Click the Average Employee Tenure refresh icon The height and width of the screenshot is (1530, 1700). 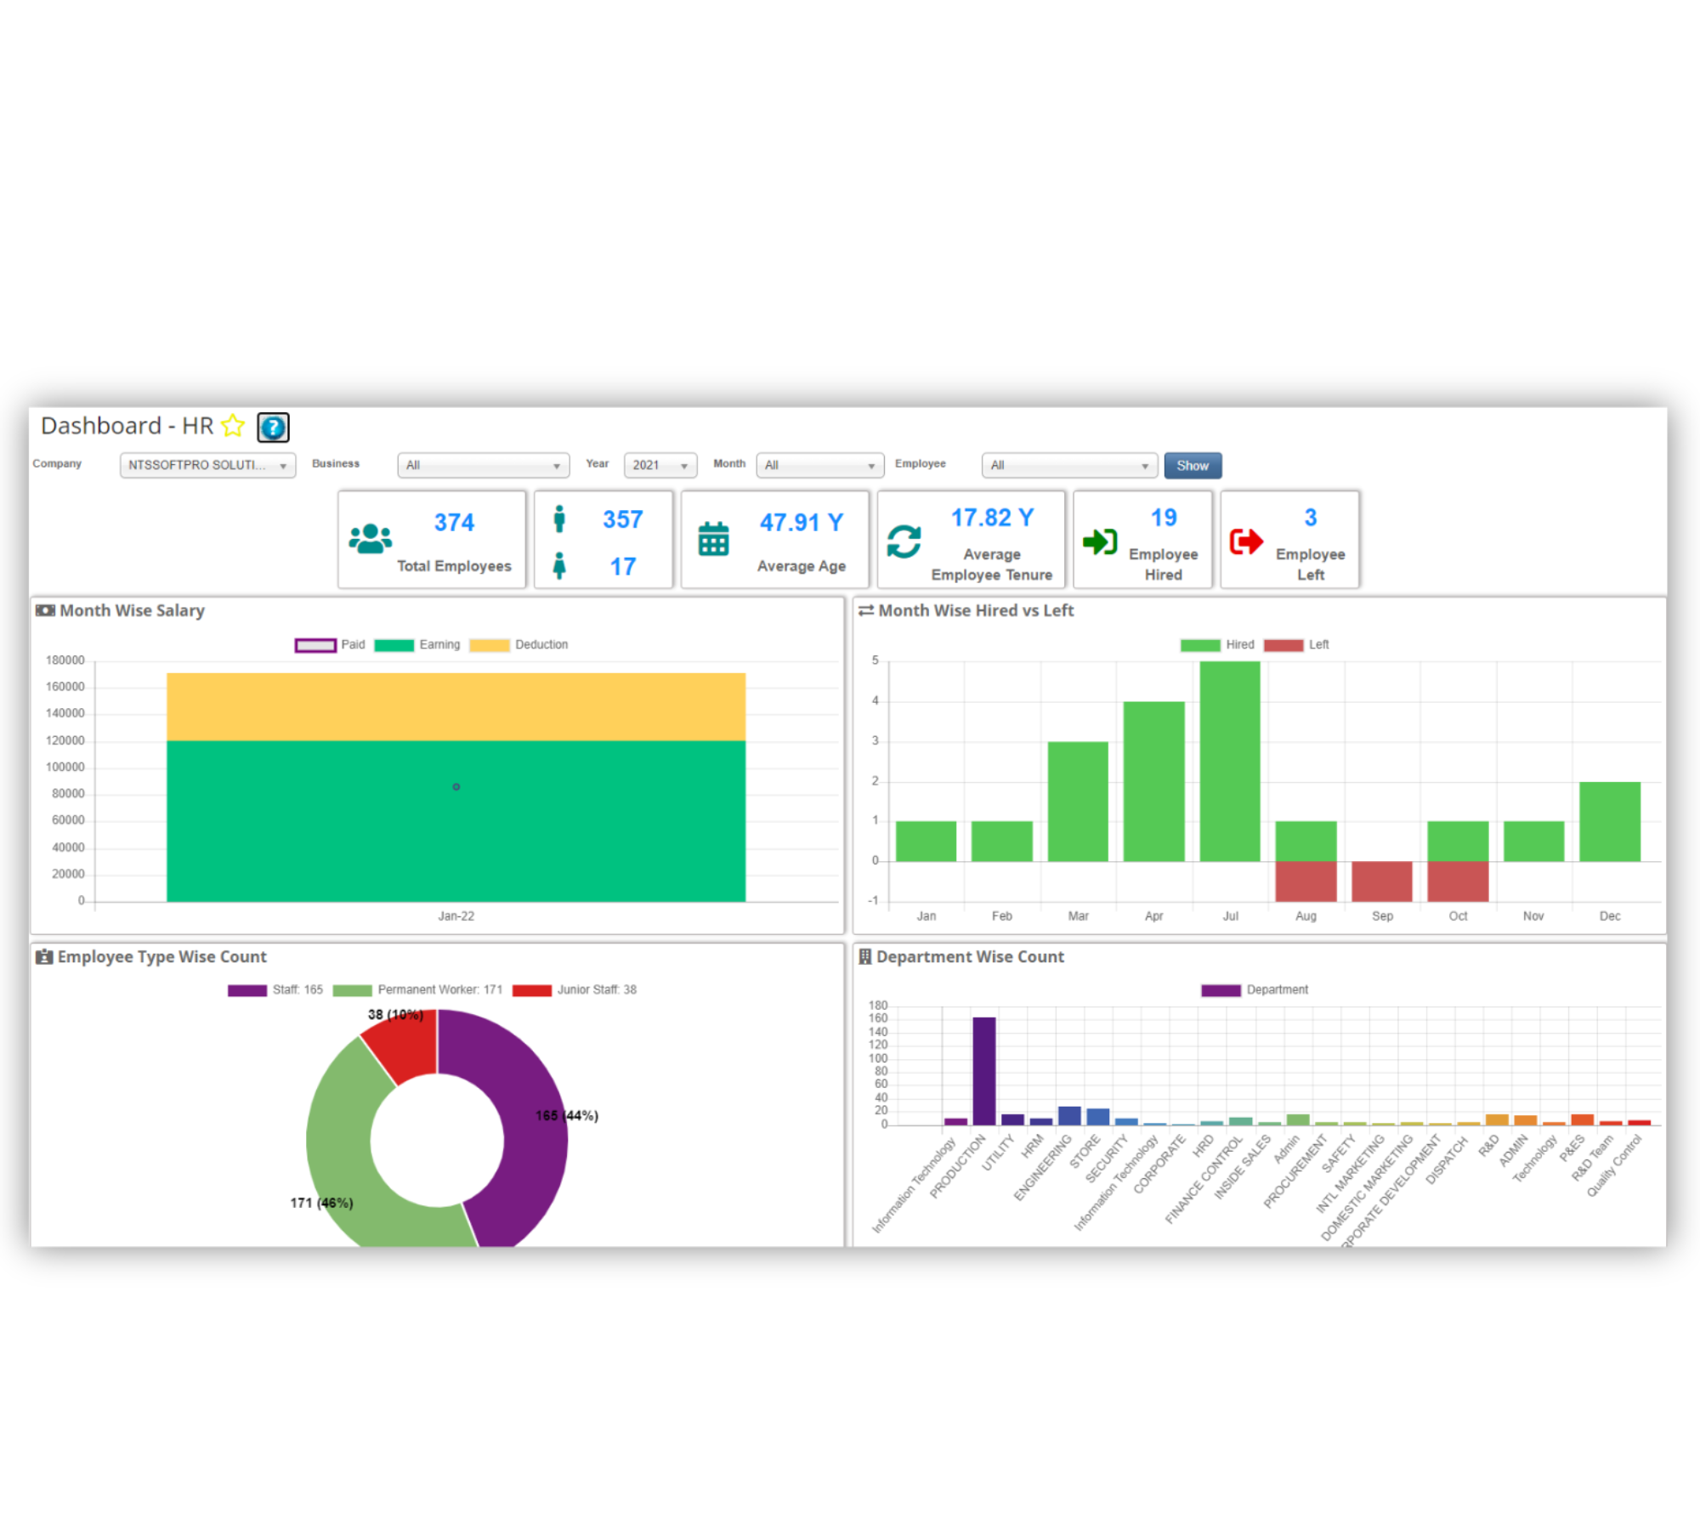point(904,541)
